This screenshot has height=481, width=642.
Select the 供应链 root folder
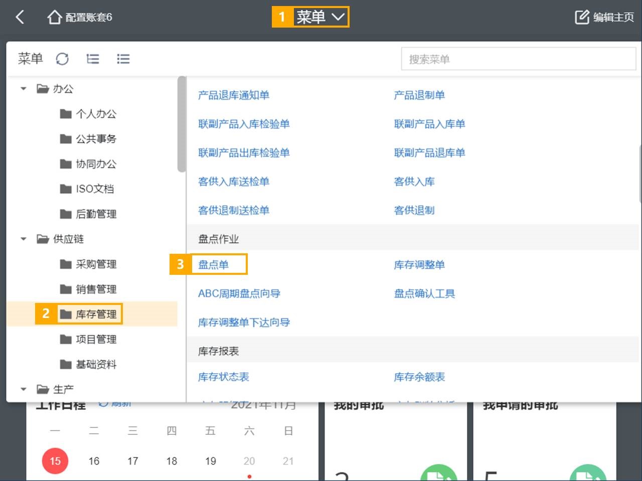click(60, 239)
